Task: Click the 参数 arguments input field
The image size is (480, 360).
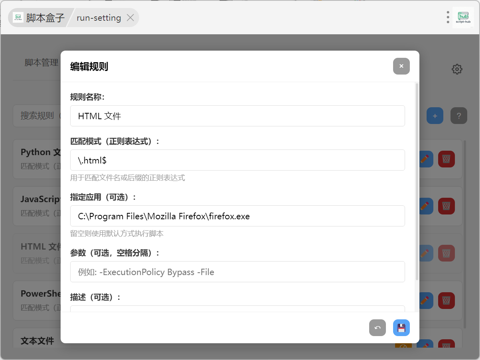Action: (x=237, y=272)
